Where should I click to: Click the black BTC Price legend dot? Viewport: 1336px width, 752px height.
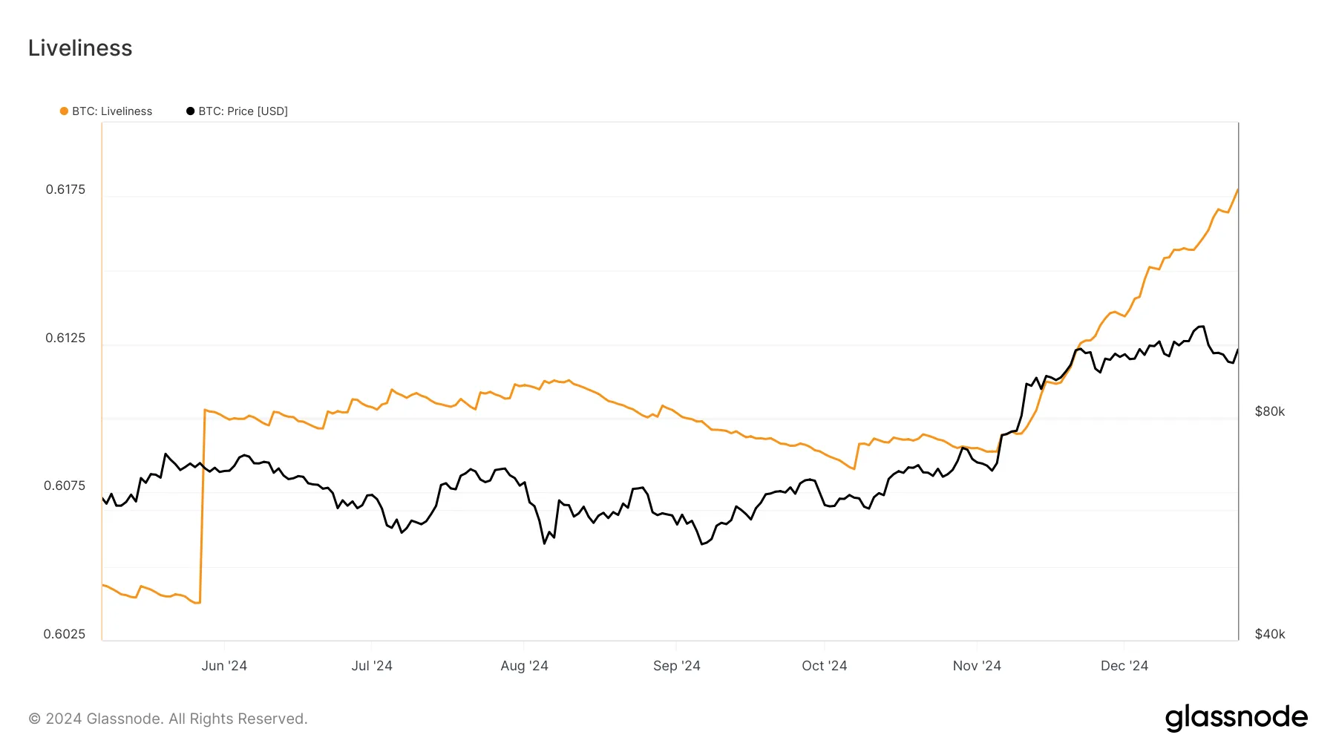click(191, 111)
